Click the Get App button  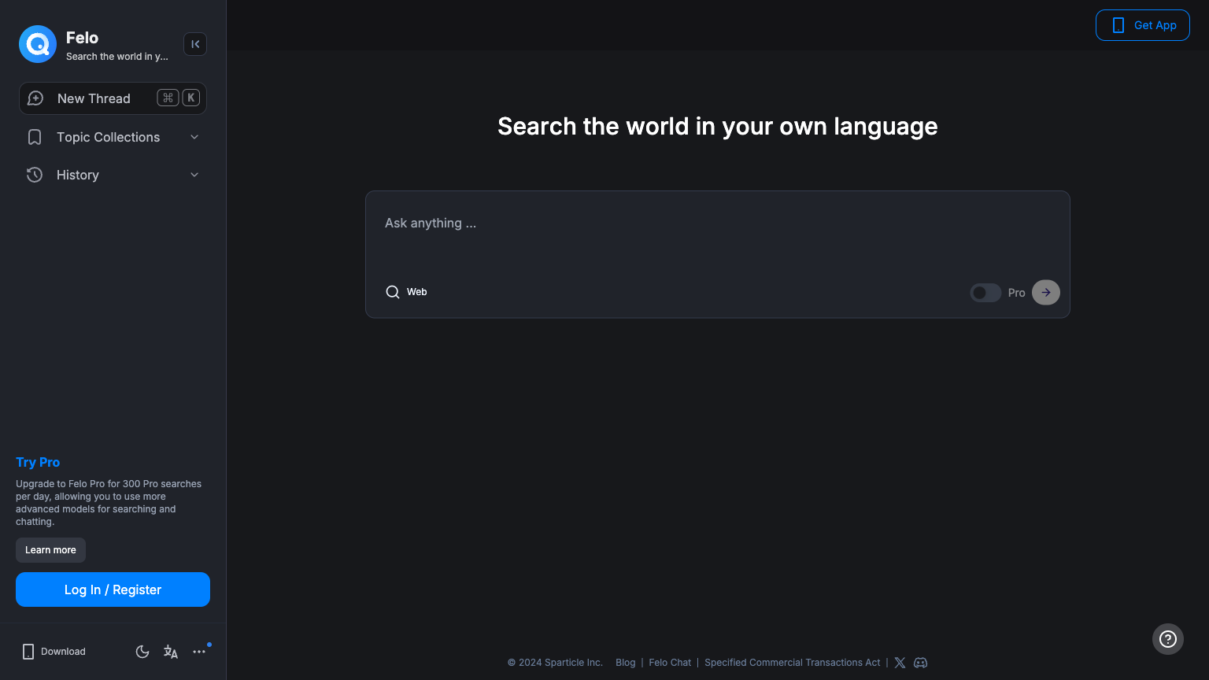(x=1142, y=25)
